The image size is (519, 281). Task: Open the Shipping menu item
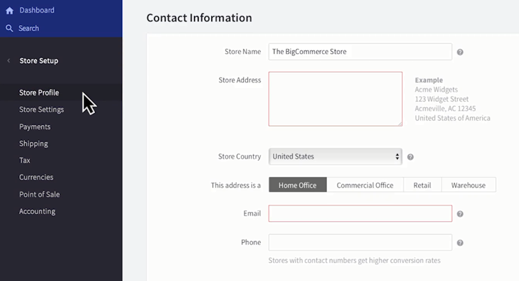point(33,143)
